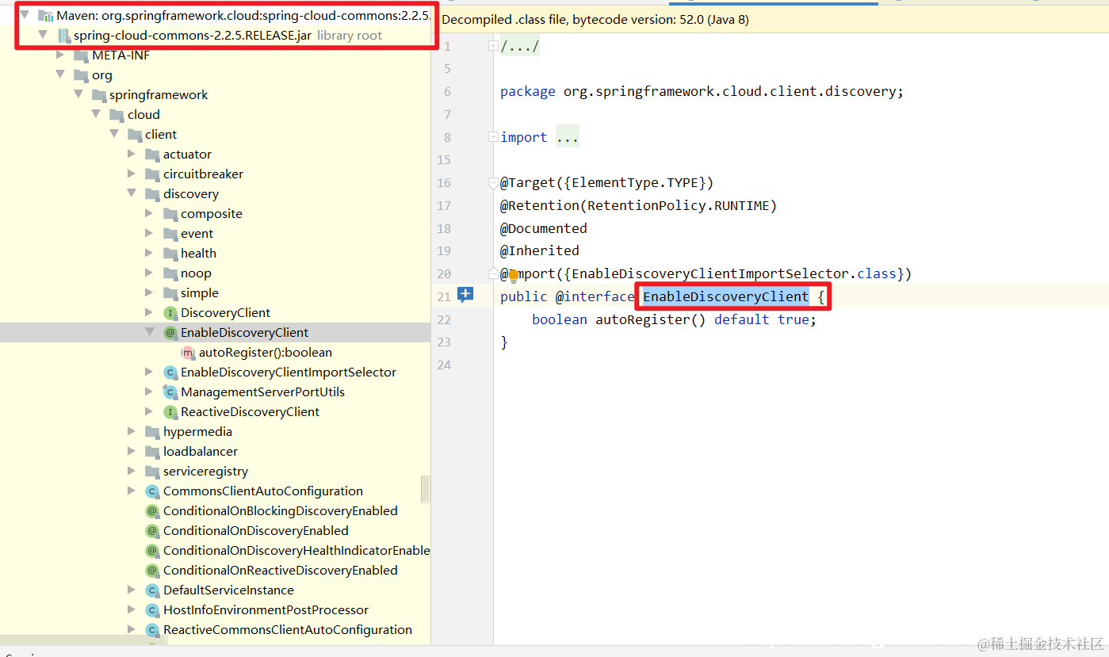Expand the event package arrow

click(x=149, y=234)
